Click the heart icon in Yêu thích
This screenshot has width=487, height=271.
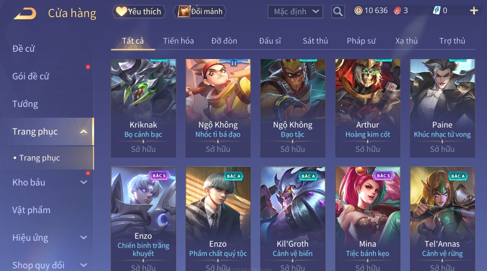coord(121,12)
